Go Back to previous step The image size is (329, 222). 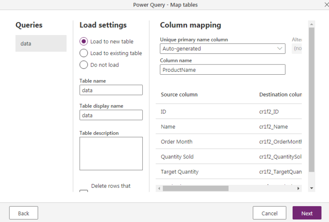pos(24,213)
